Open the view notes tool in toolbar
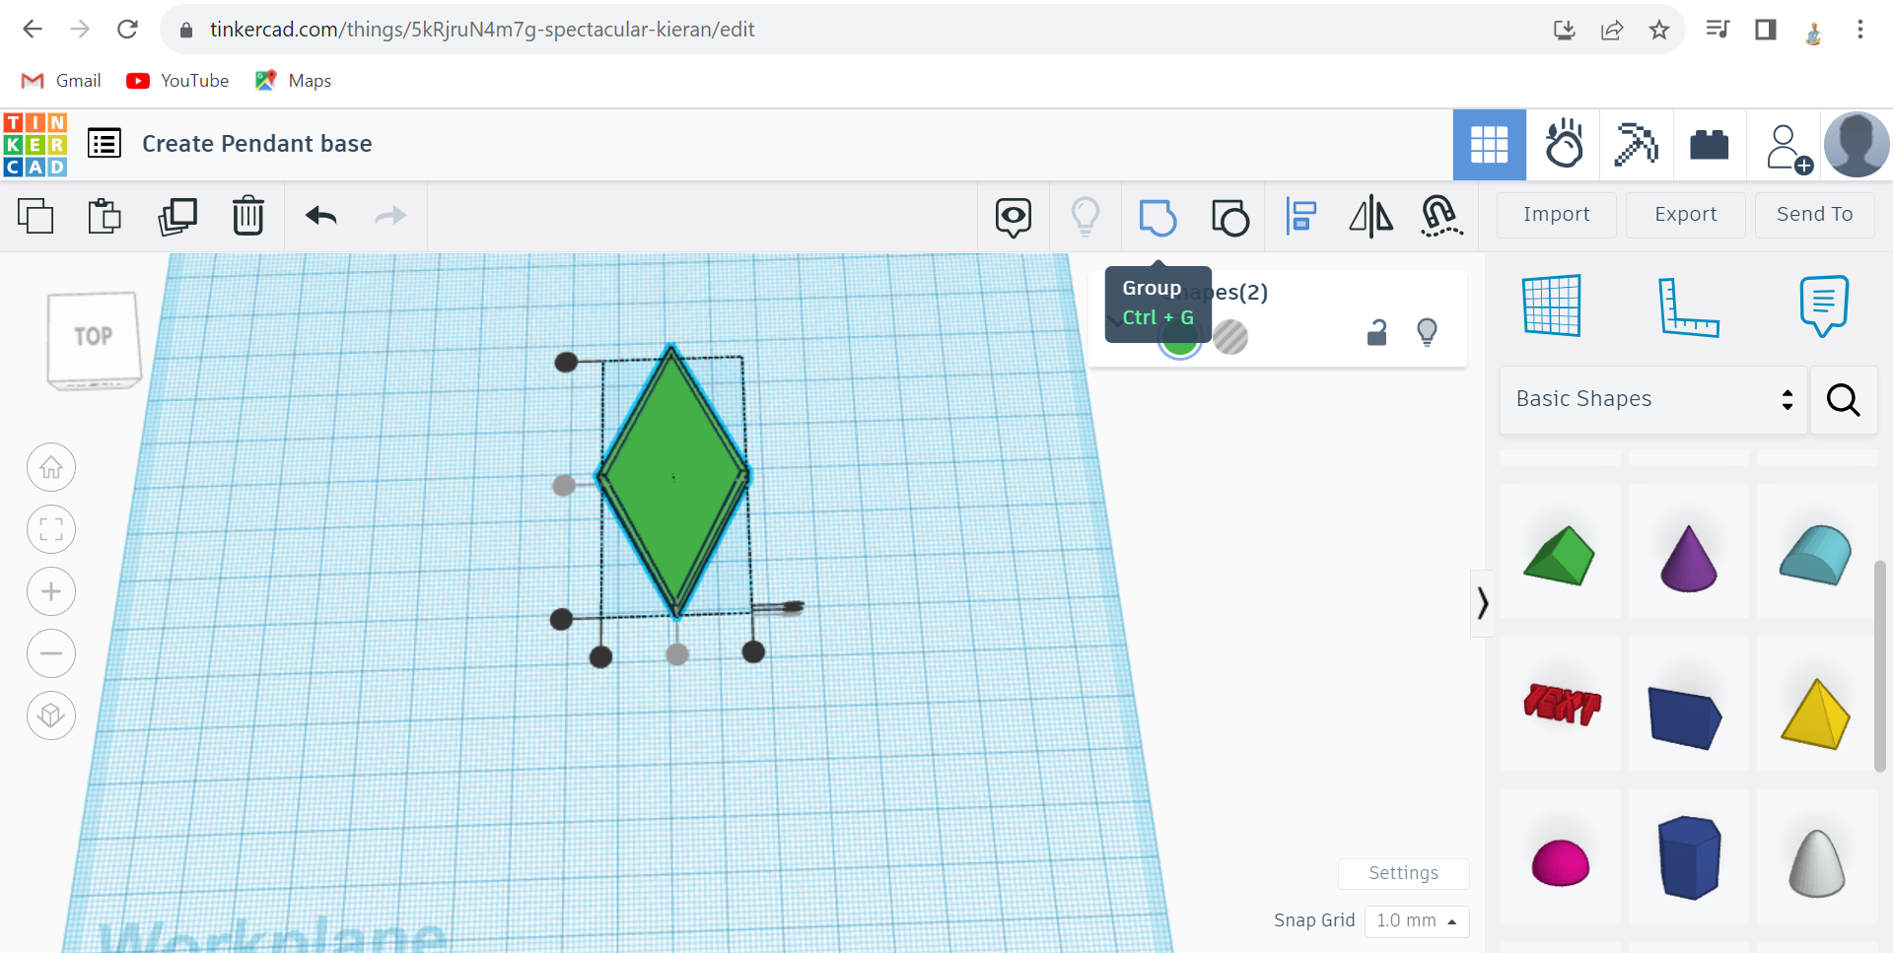 coord(1014,217)
